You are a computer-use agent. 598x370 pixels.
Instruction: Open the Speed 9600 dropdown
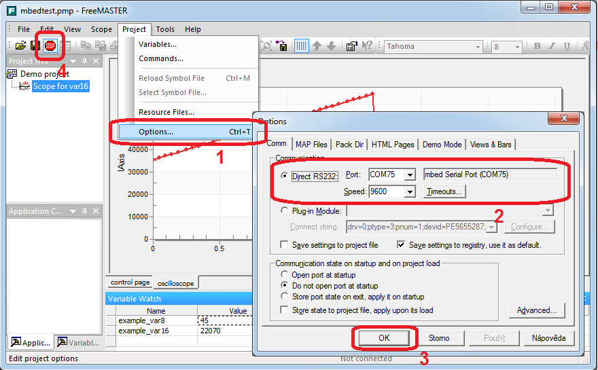409,192
